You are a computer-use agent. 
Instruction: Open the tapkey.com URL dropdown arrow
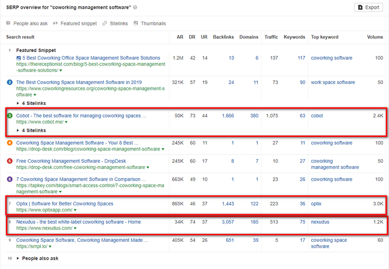coord(60,192)
